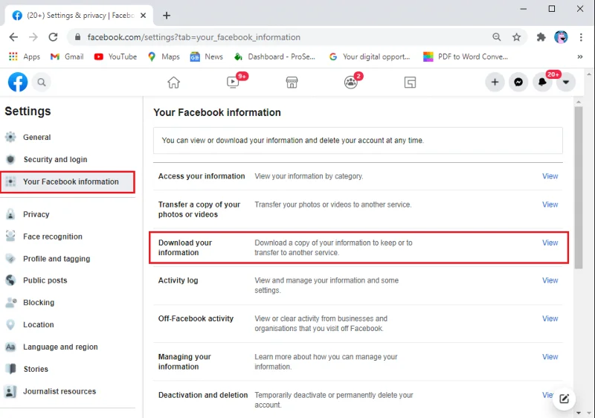Open the Groups icon with badge 2
Viewport: 595px width, 418px height.
[351, 83]
